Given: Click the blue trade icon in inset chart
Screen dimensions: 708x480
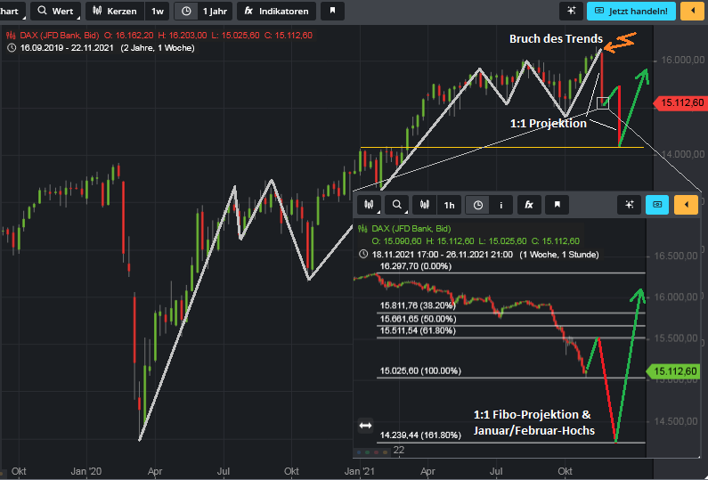Looking at the screenshot, I should coord(656,205).
